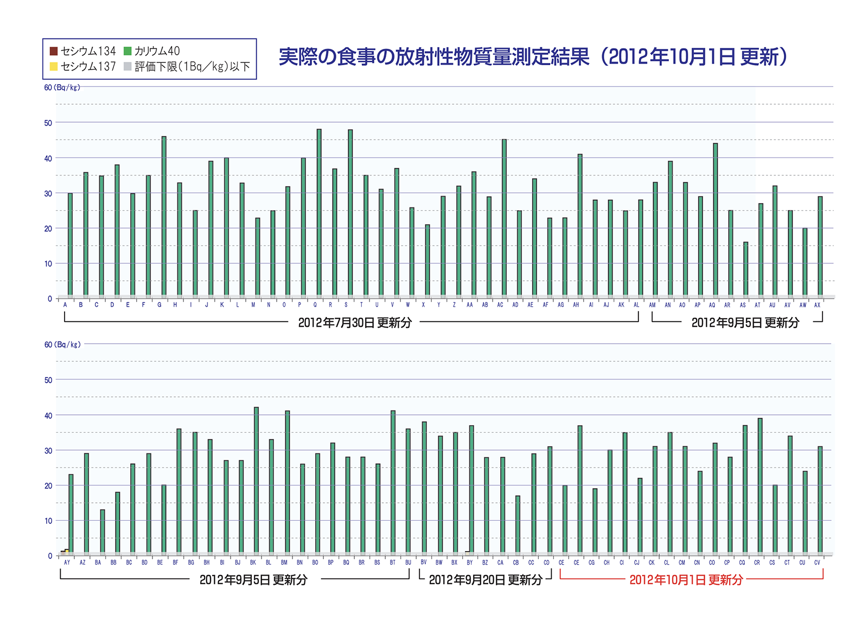Click the green カリウム40 legend swatch
This screenshot has height=619, width=868.
pos(127,51)
